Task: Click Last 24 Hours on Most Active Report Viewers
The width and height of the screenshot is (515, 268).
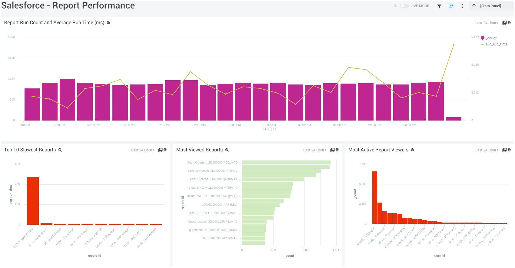Action: tap(487, 150)
